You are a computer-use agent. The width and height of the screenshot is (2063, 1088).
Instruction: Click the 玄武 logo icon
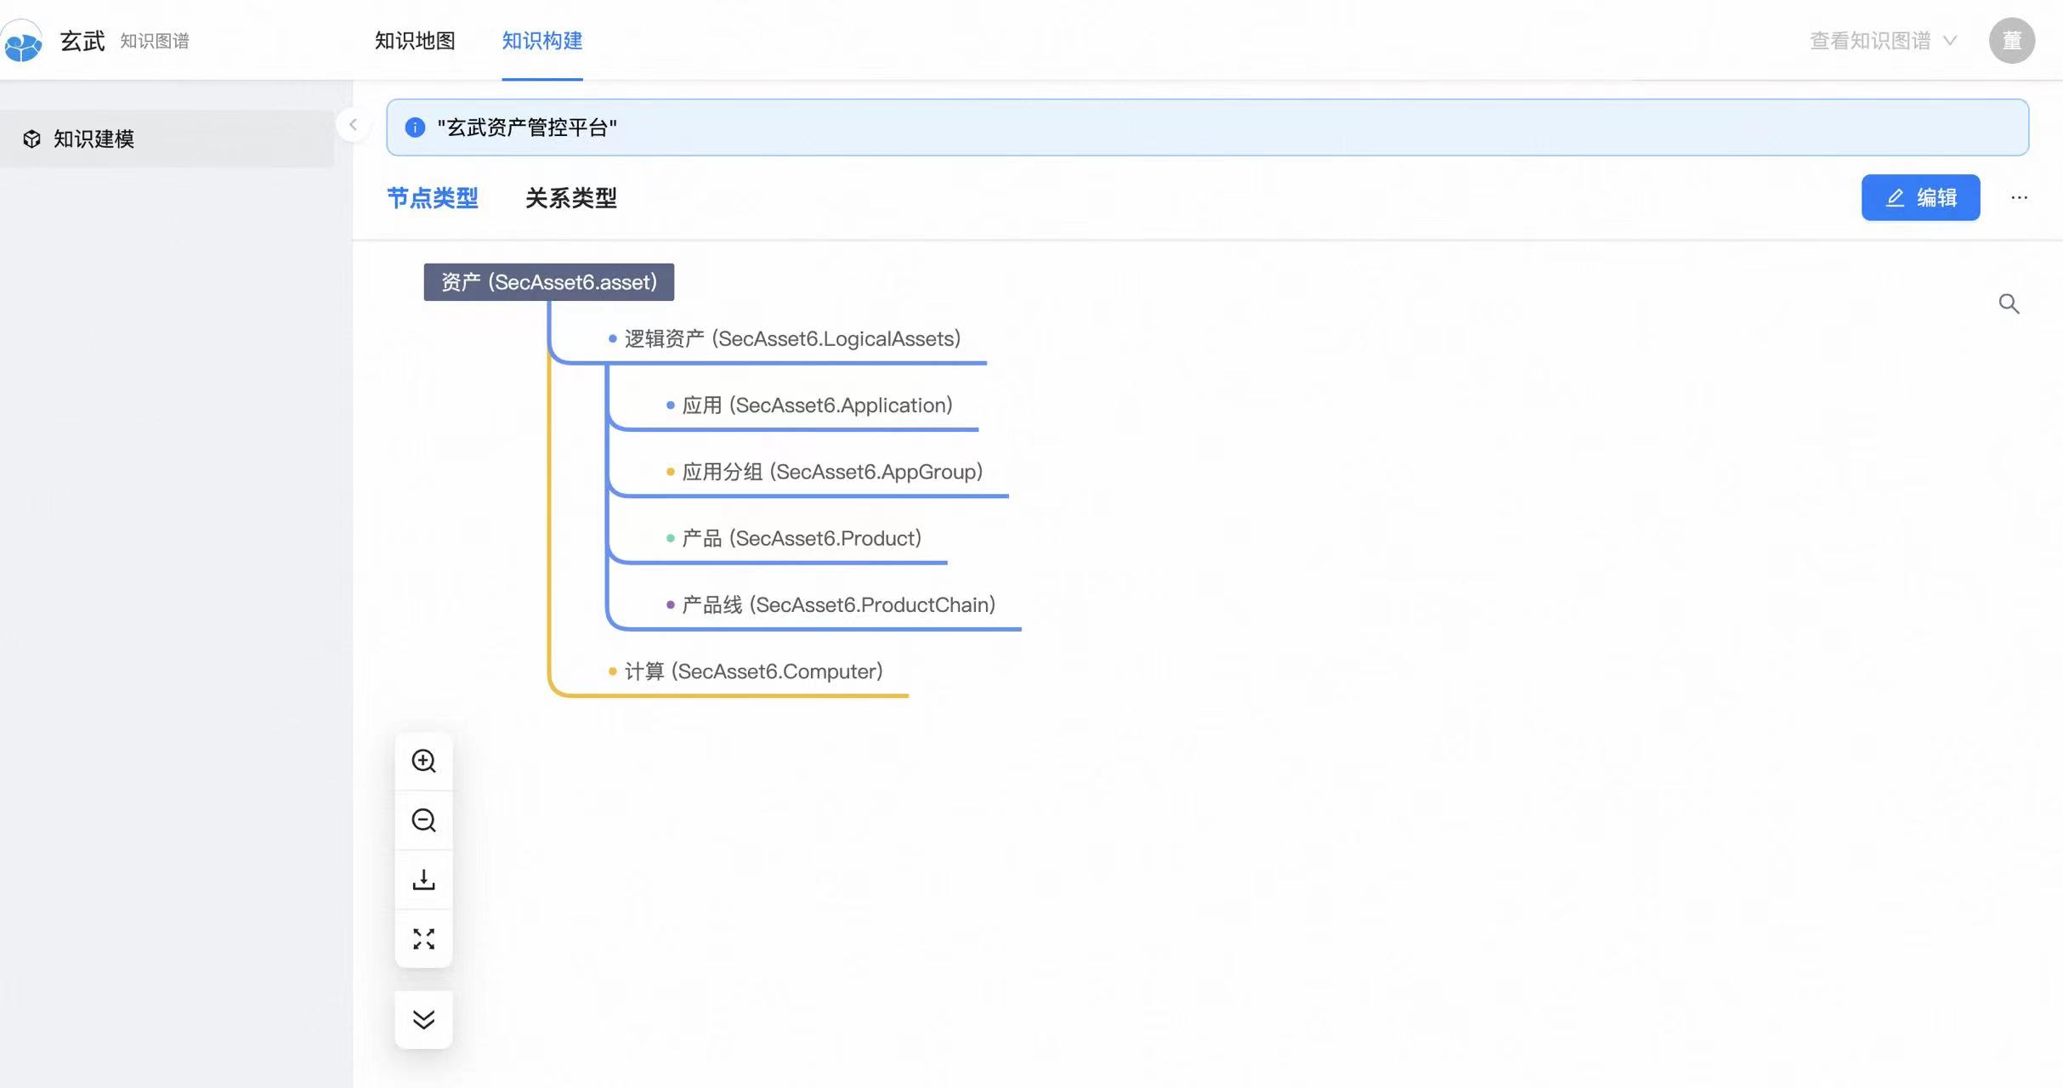click(22, 42)
